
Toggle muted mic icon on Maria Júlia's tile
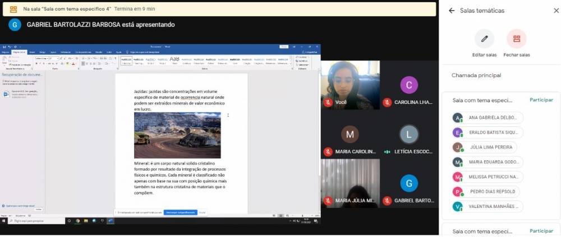tap(328, 201)
